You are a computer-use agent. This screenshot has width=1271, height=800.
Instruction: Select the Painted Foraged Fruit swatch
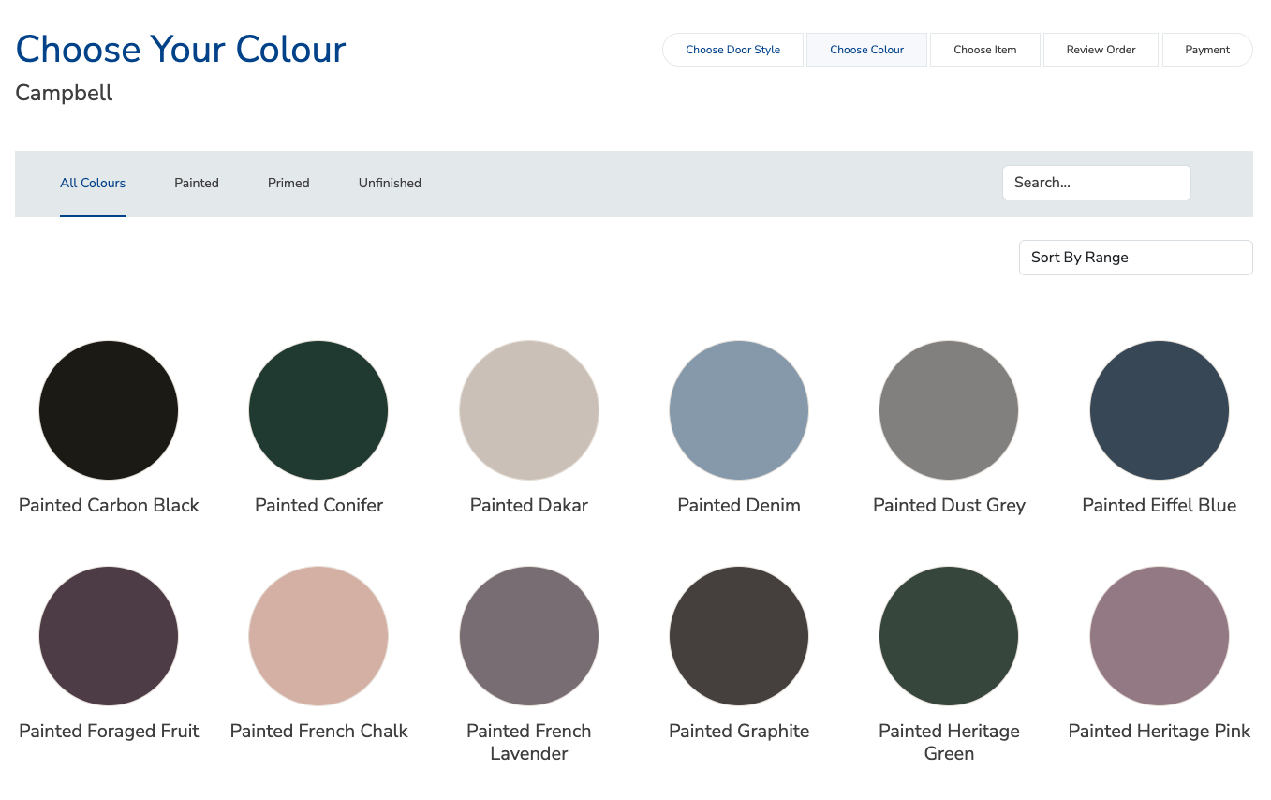coord(109,636)
